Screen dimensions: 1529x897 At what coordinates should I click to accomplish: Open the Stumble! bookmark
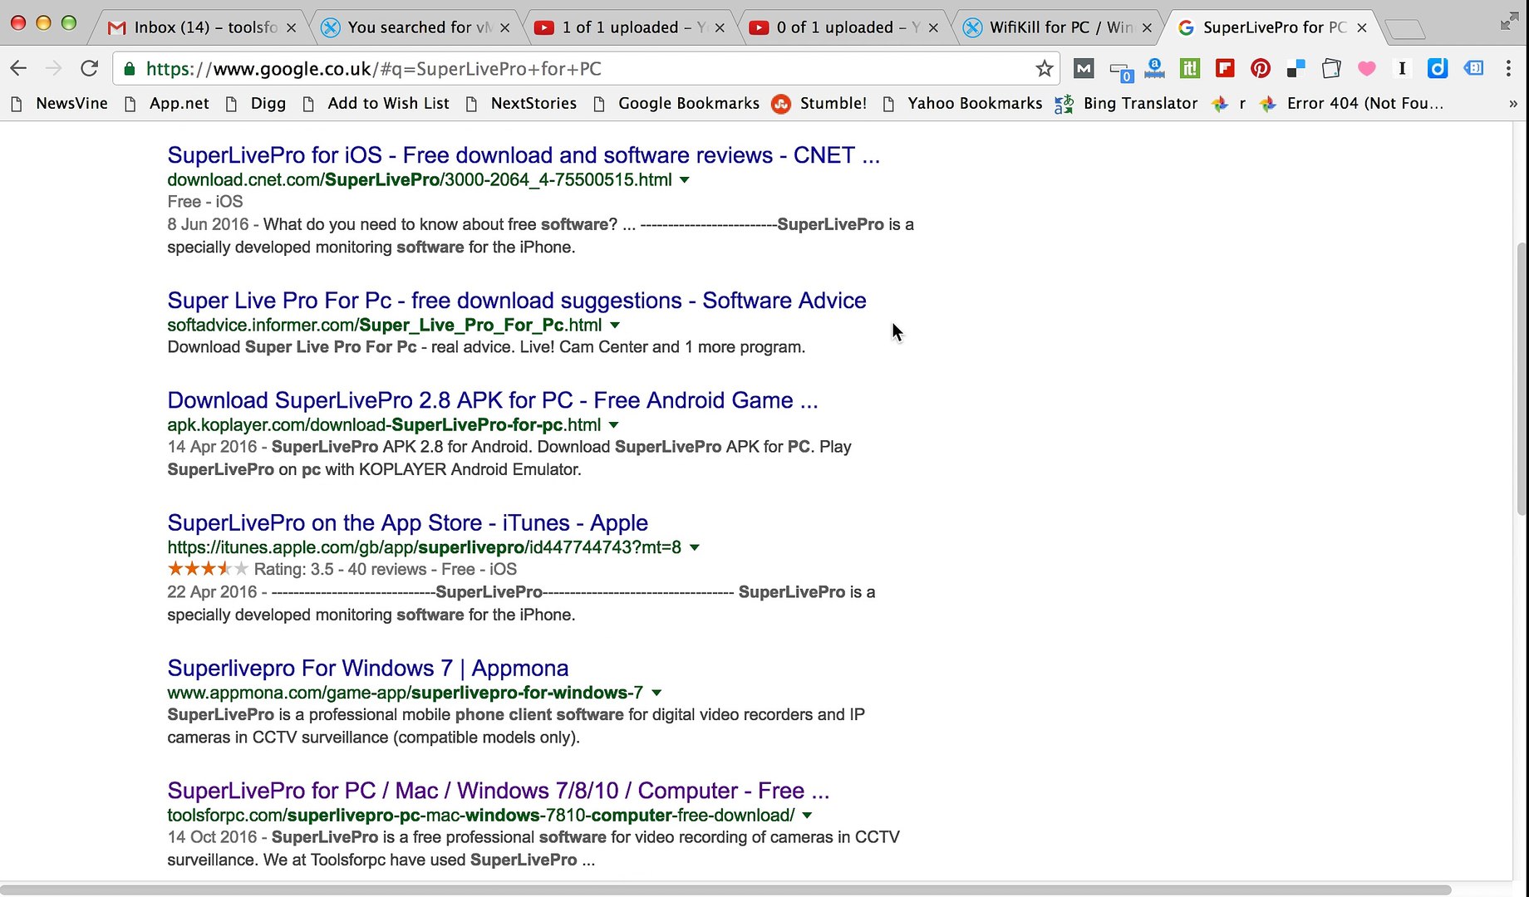coord(819,104)
